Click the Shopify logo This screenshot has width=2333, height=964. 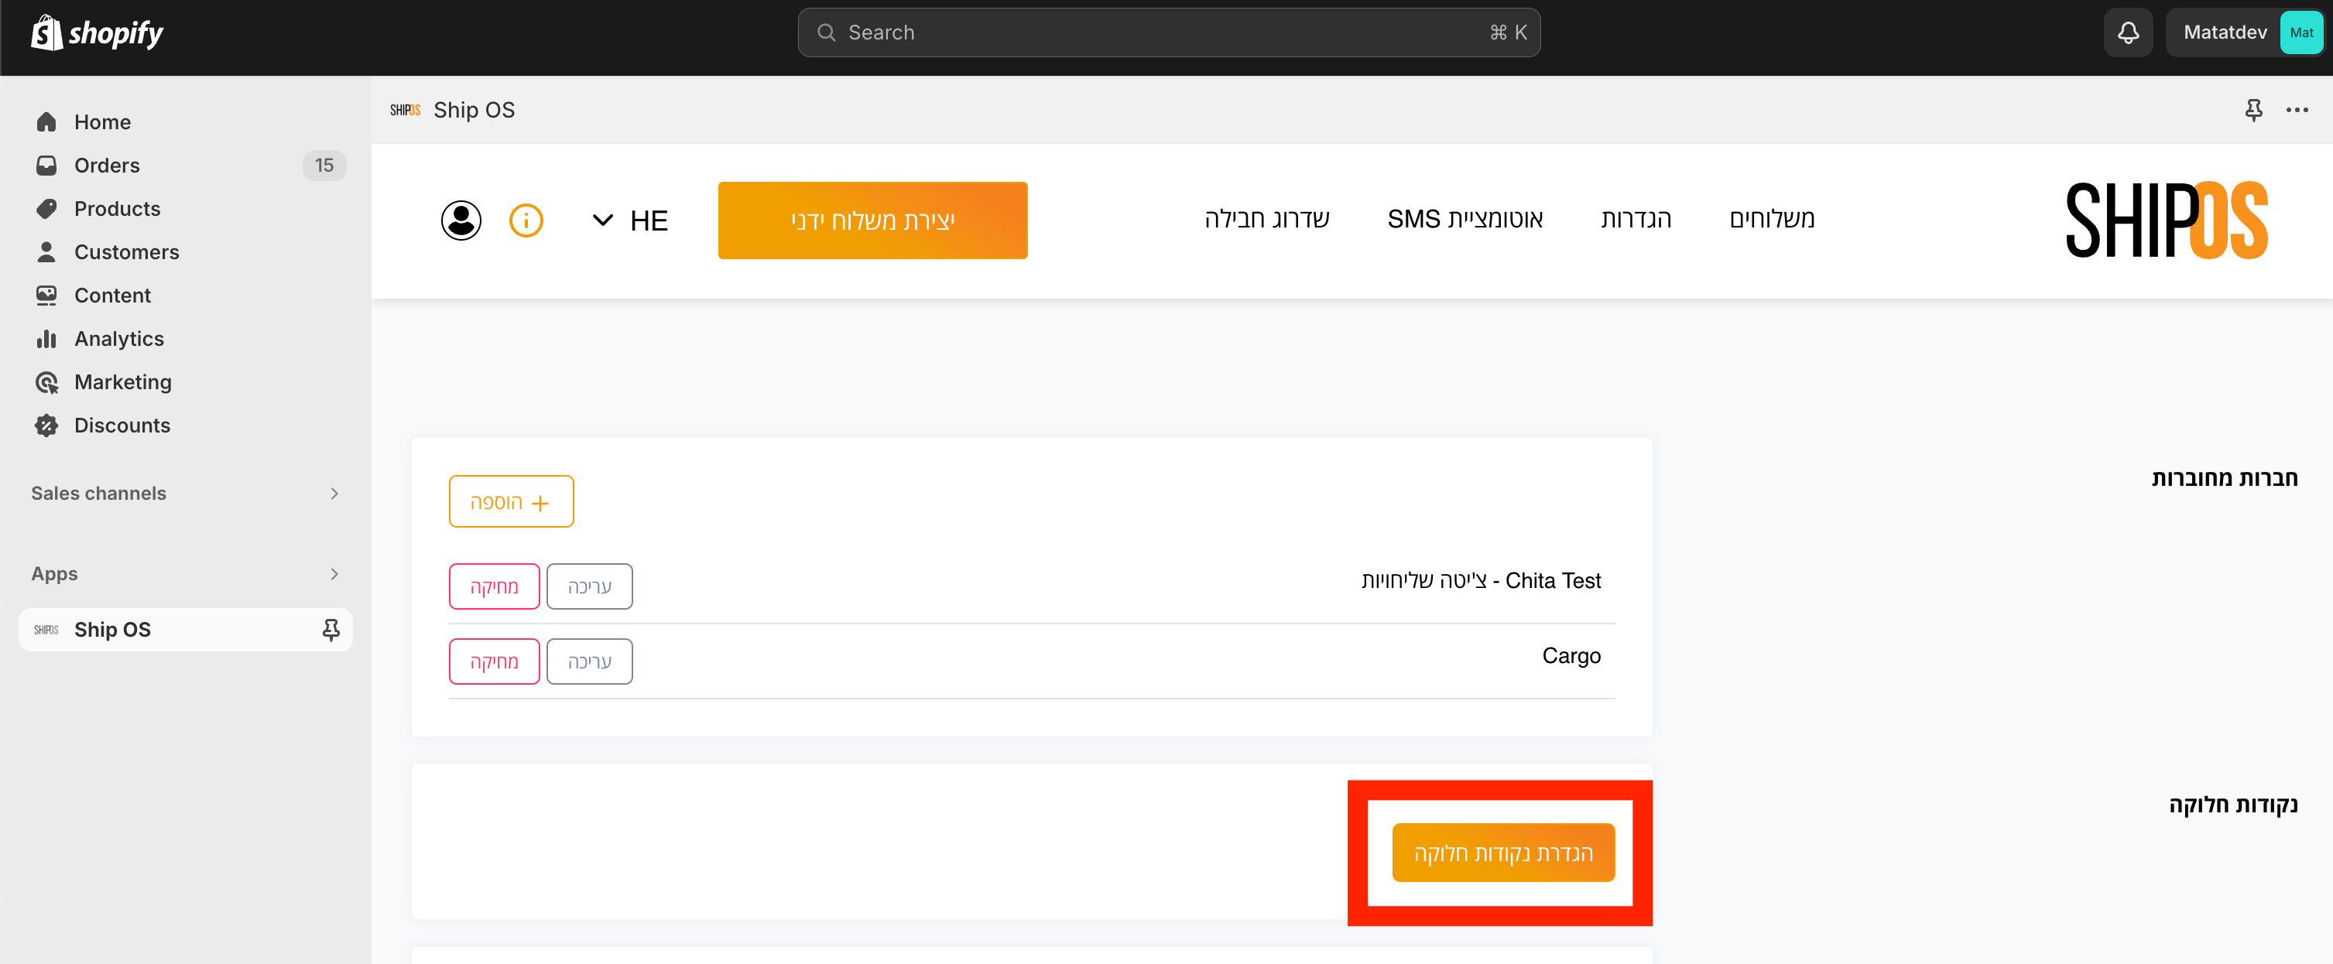coord(97,33)
